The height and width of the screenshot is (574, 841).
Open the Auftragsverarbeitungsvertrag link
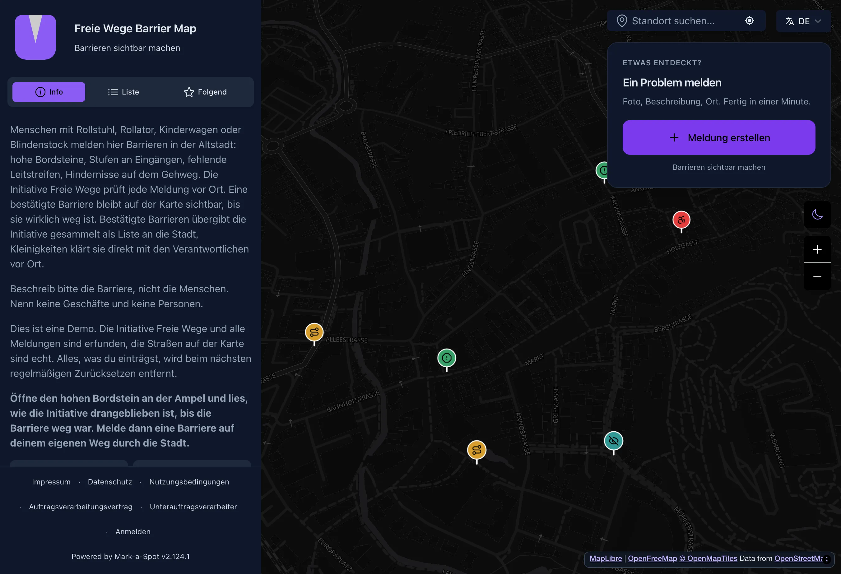[x=81, y=507]
